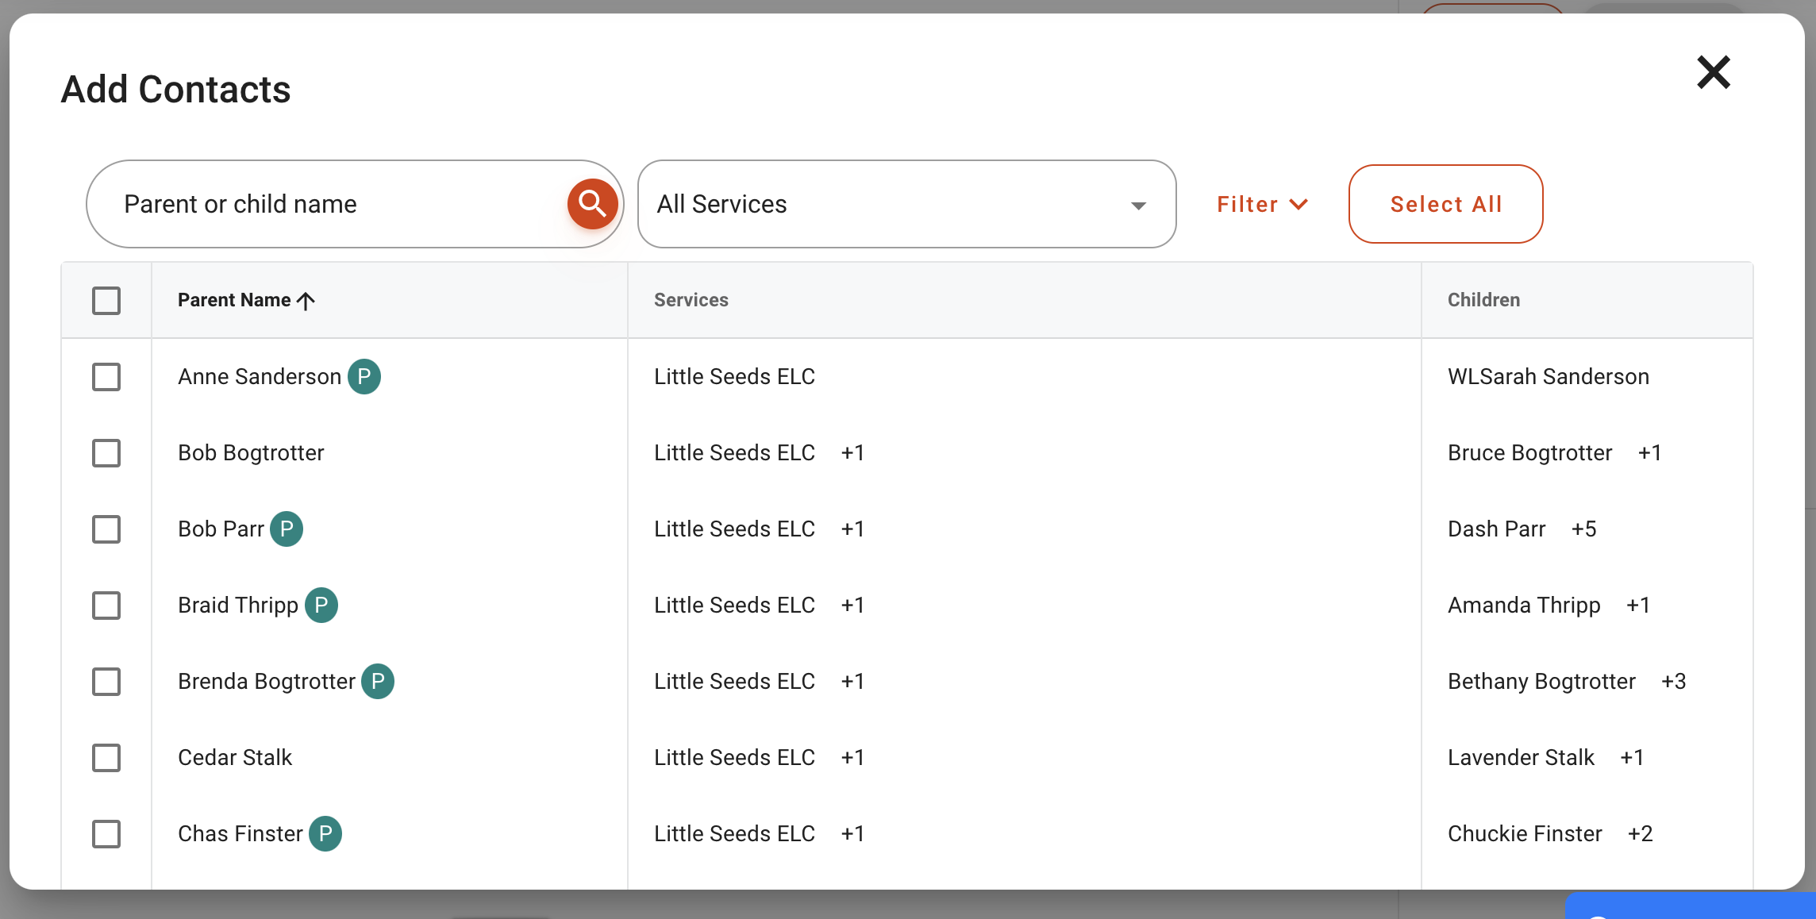
Task: Check the box for Bob Bogtrotter
Action: pyautogui.click(x=106, y=453)
